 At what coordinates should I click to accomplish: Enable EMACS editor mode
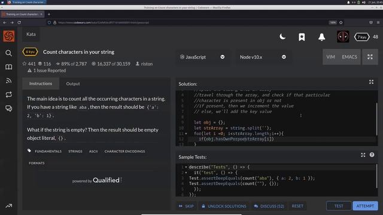pos(349,57)
